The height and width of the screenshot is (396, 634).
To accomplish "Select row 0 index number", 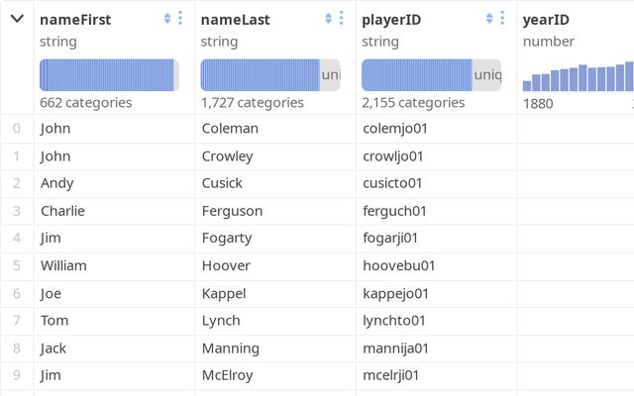I will pos(16,128).
